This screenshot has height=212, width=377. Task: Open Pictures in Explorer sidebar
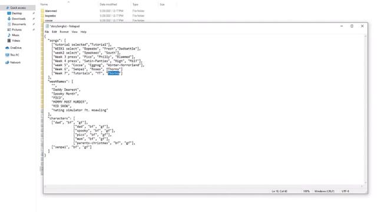[17, 29]
